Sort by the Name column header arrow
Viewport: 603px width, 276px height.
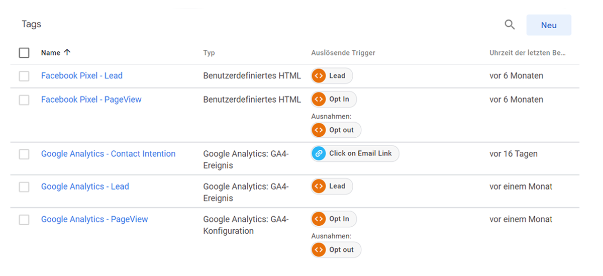(67, 53)
